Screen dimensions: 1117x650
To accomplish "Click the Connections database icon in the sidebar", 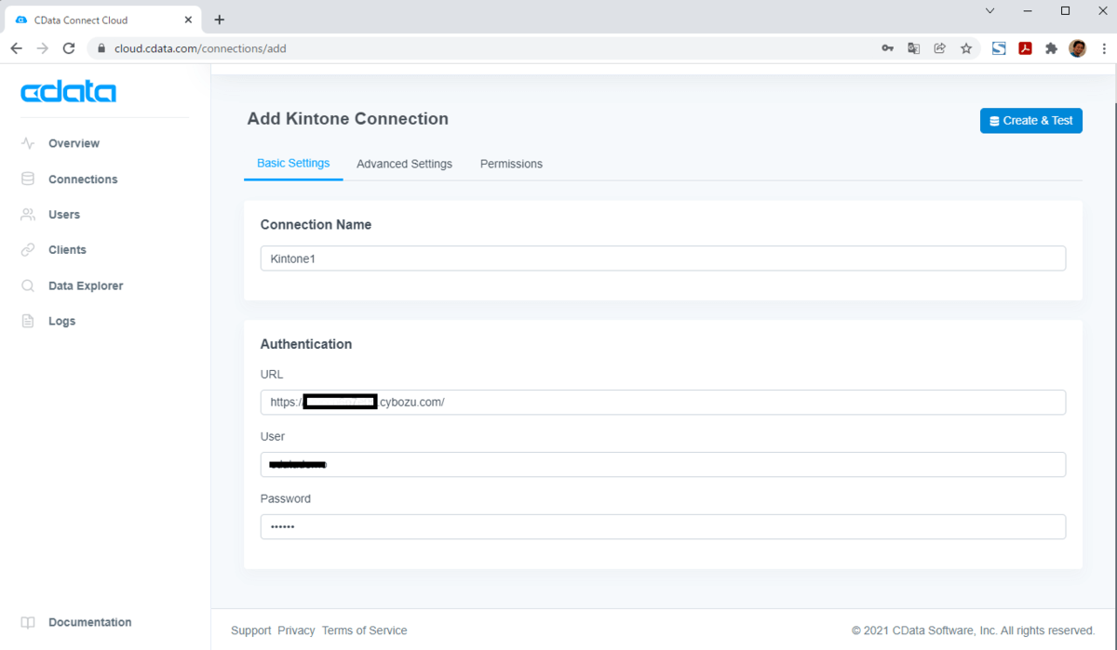I will pyautogui.click(x=28, y=179).
